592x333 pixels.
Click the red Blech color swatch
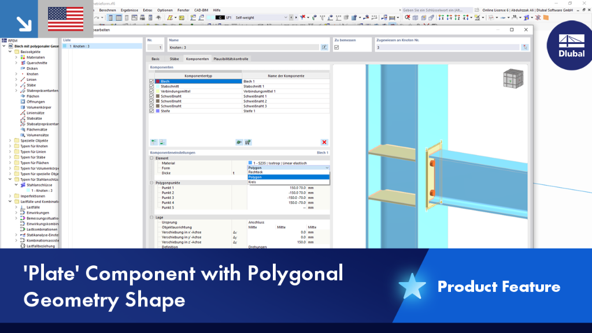click(158, 81)
